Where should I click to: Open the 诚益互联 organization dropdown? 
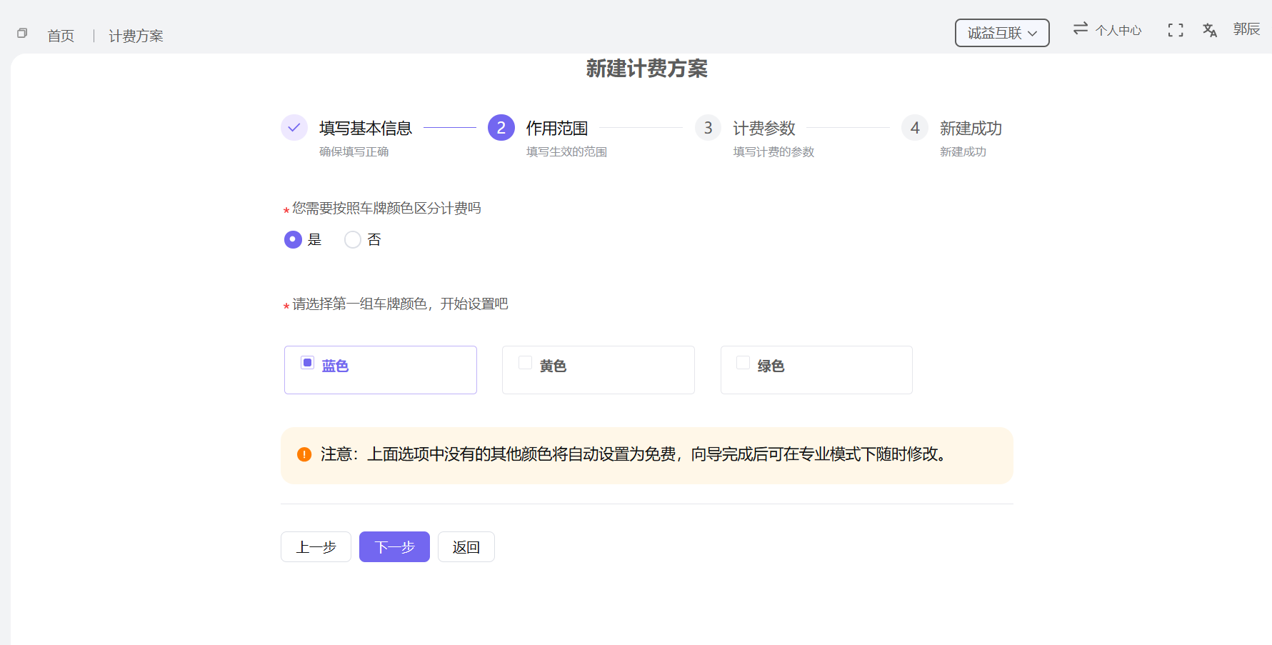point(1001,32)
